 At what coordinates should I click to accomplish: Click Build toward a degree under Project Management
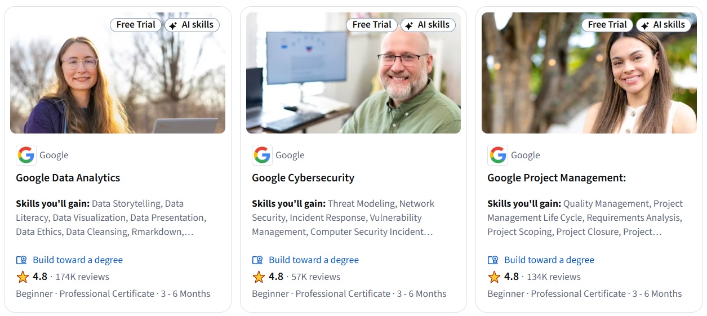click(549, 260)
